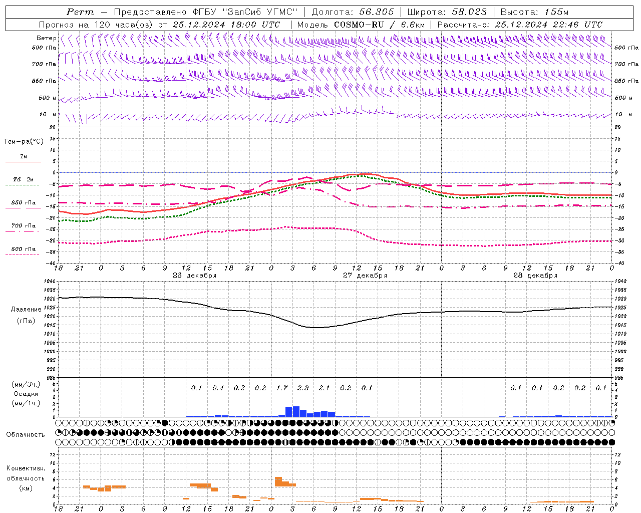Click the dotted line sample under legend '500 гПа'
Image resolution: width=641 pixels, height=513 pixels.
[22, 254]
